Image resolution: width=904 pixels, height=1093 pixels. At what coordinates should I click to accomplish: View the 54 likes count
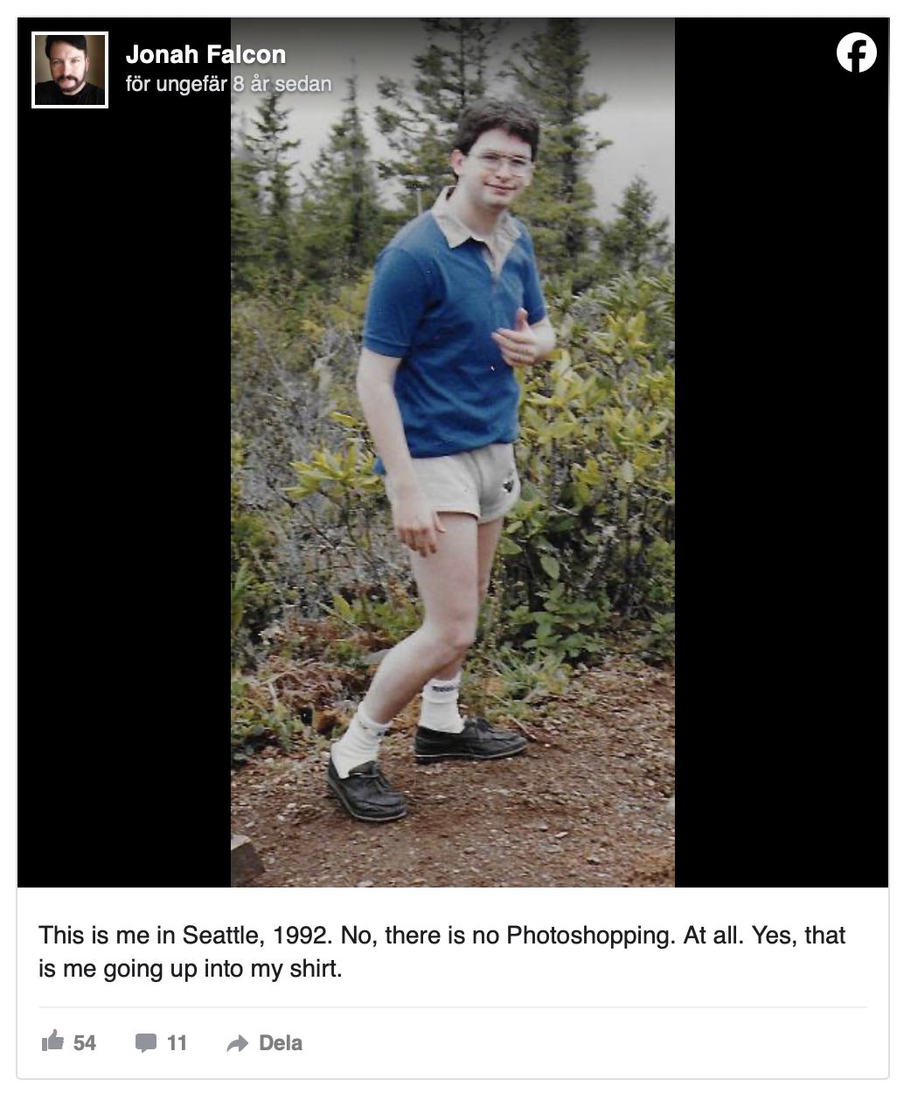click(x=85, y=1043)
